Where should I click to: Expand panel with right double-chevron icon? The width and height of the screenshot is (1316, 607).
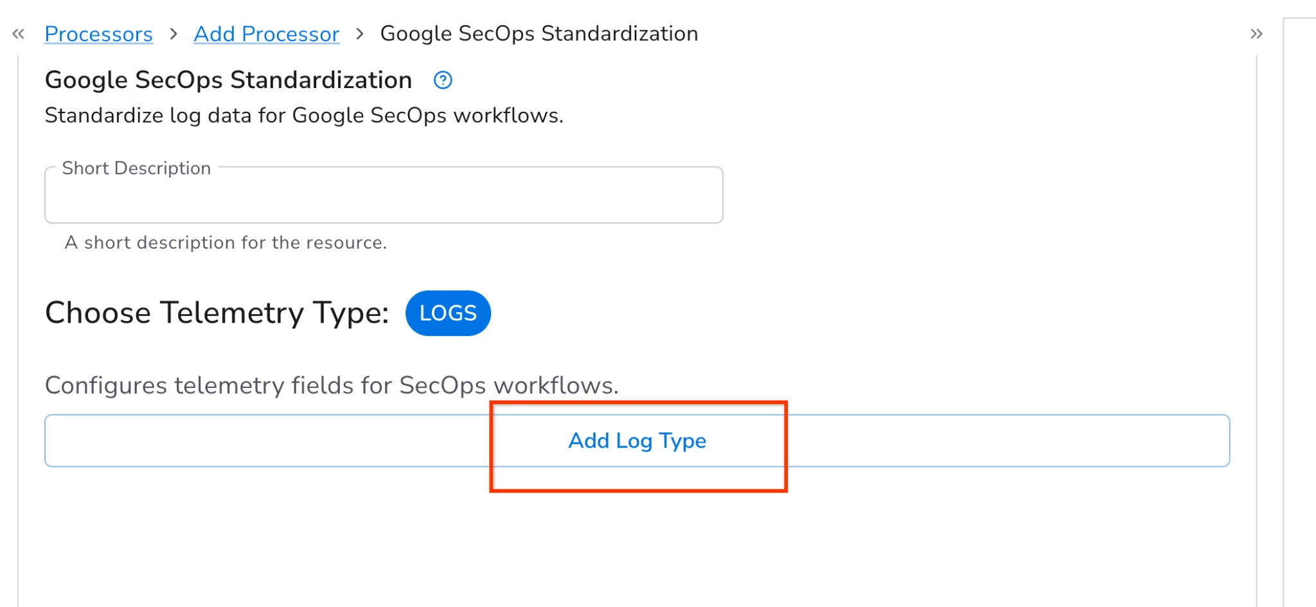click(x=1256, y=34)
